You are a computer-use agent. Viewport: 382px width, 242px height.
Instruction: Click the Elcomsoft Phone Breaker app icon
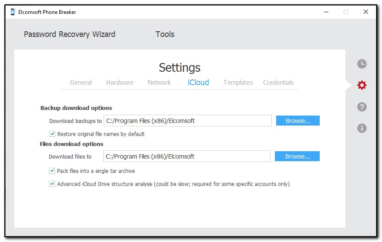(x=13, y=12)
